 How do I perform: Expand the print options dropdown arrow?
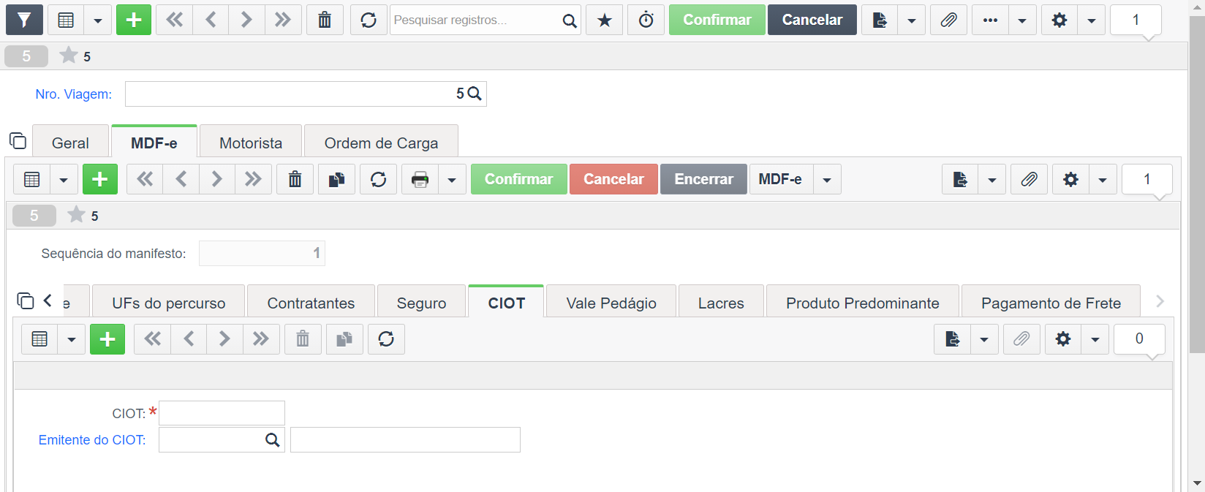click(x=452, y=179)
